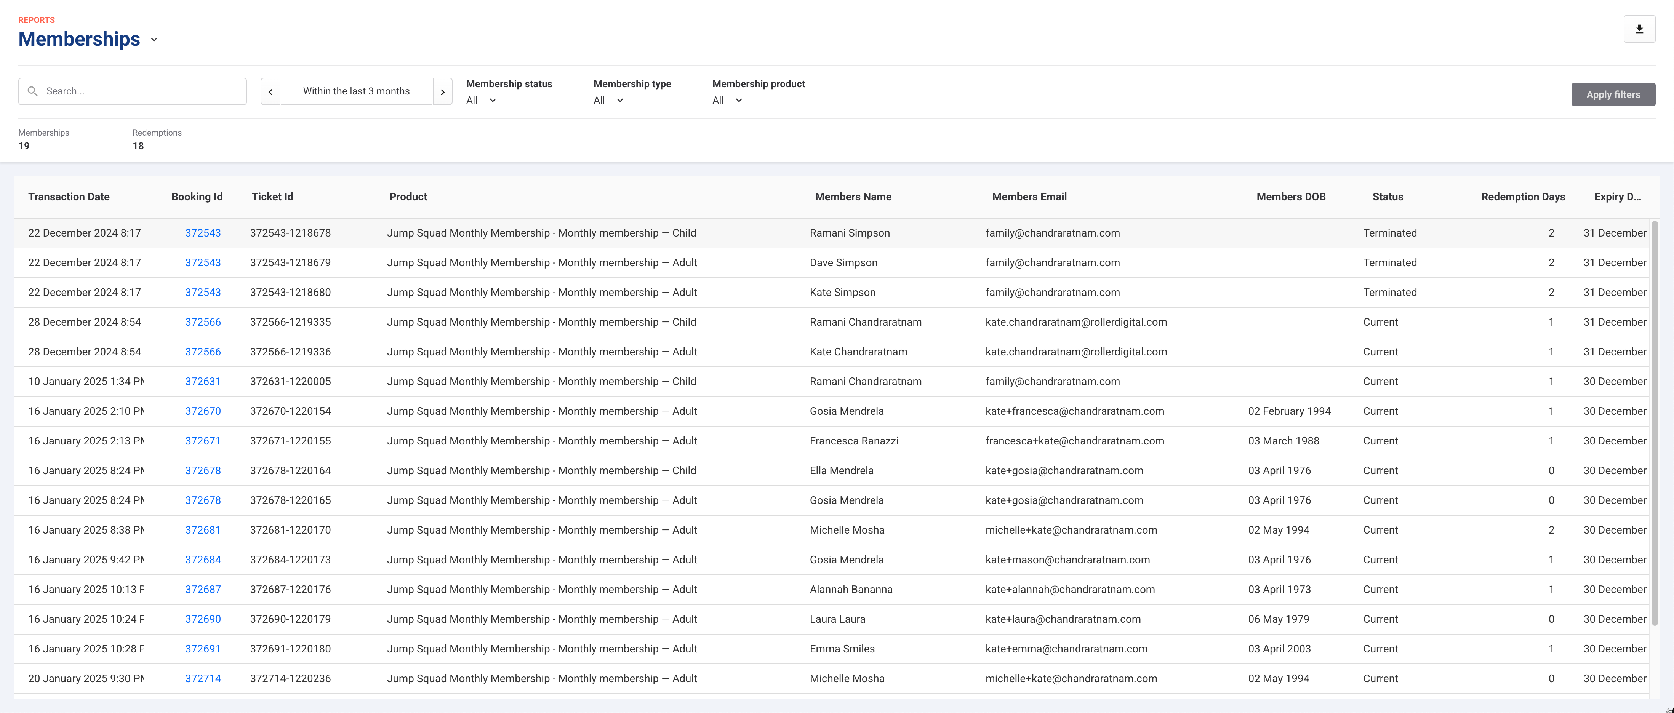The width and height of the screenshot is (1674, 713).
Task: Sort by Members Email column header
Action: [x=1029, y=197]
